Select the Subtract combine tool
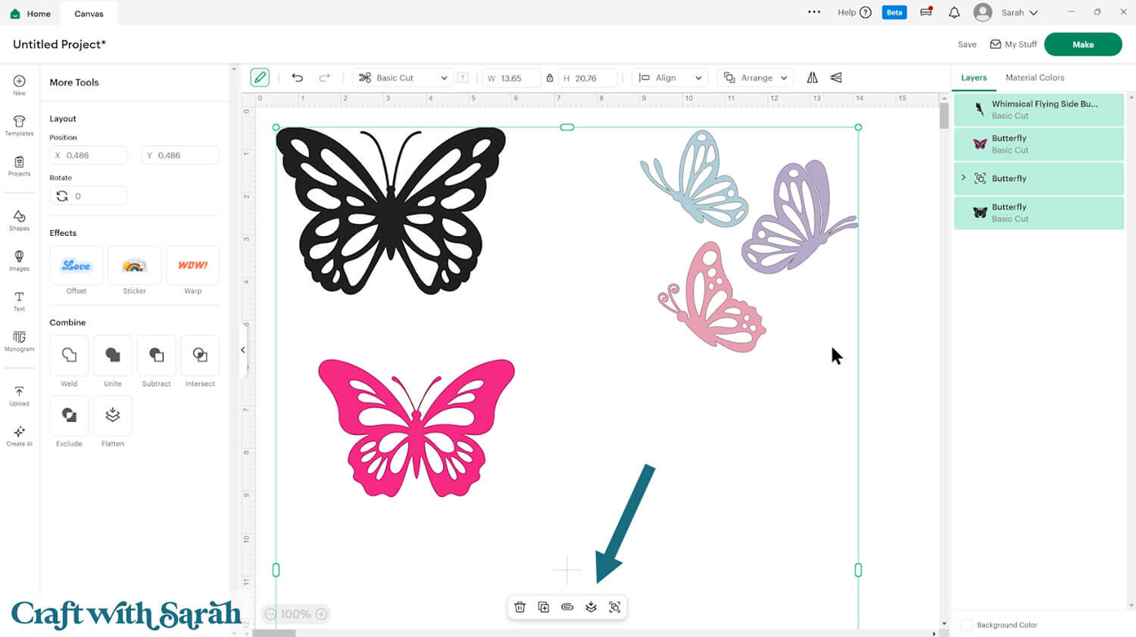Image resolution: width=1136 pixels, height=637 pixels. point(156,356)
